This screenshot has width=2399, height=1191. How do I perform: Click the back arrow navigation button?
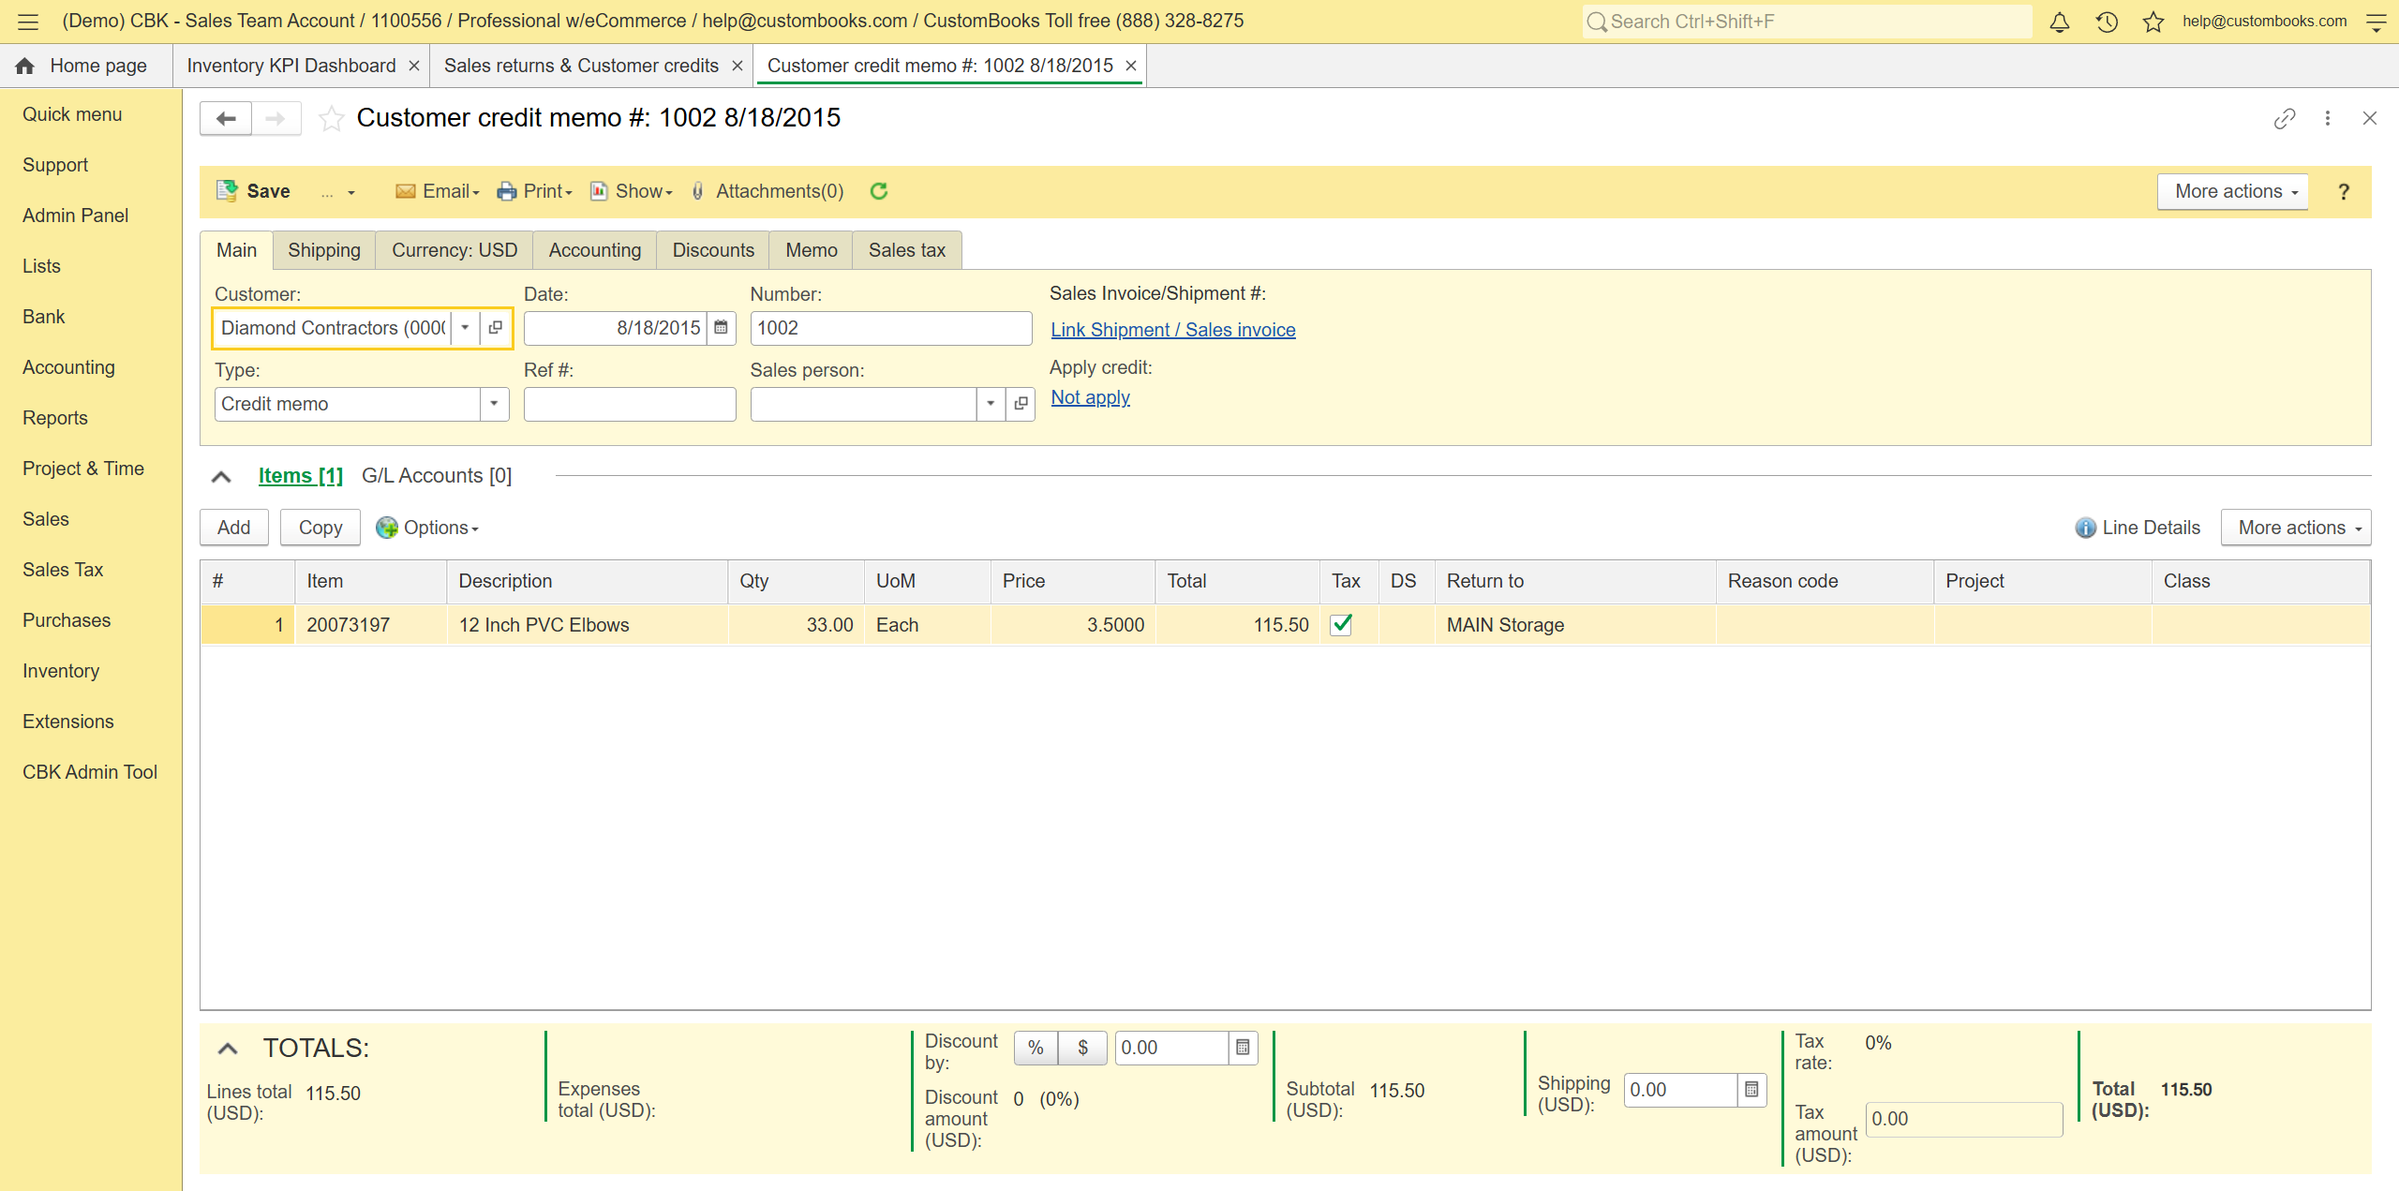click(226, 118)
